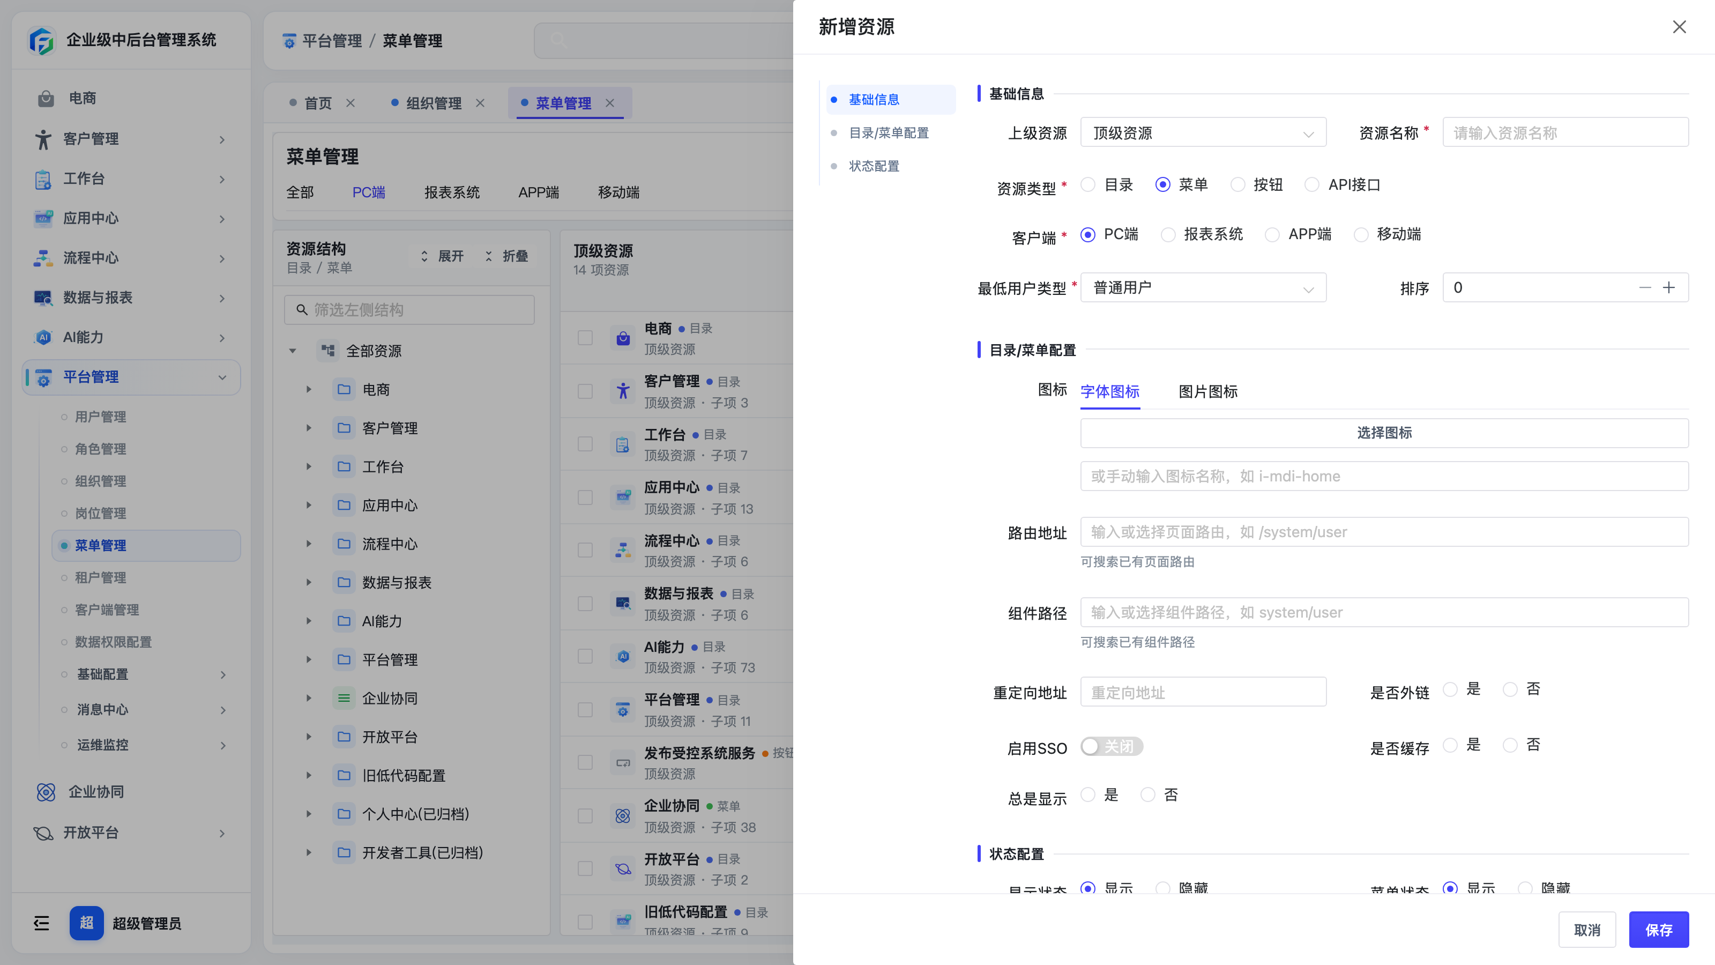Screen dimensions: 1715x965
Task: Click the 流程中心 resource icon in the list
Action: tap(622, 550)
